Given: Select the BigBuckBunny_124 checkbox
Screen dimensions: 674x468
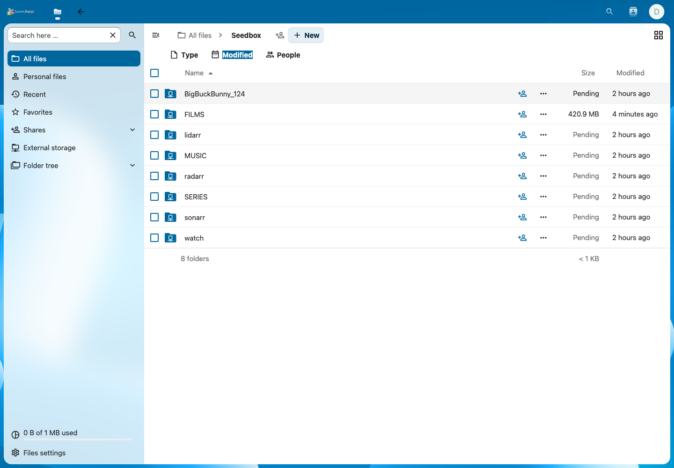Looking at the screenshot, I should 154,94.
